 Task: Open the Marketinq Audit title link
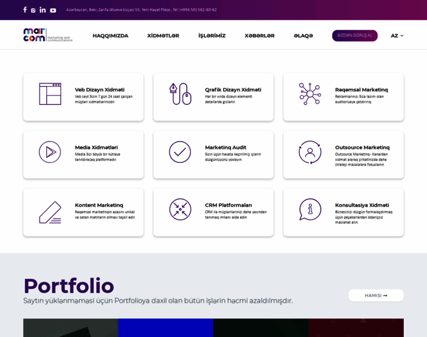coord(225,147)
